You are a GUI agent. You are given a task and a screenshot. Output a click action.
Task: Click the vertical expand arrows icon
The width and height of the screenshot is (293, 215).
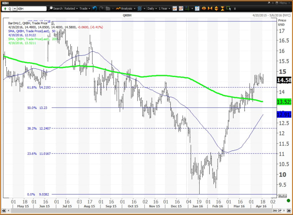pos(216,8)
